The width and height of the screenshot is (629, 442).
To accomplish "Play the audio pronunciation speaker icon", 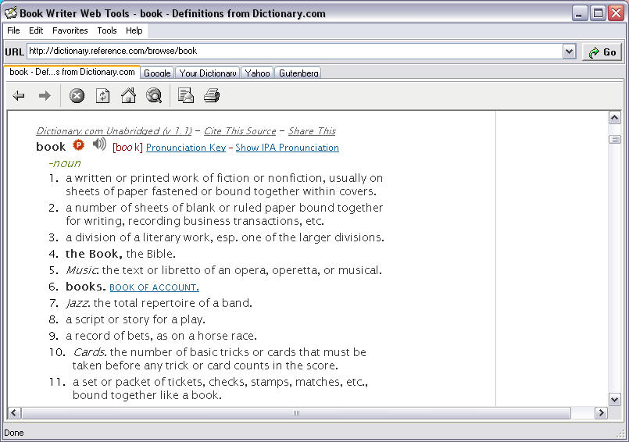I will click(x=99, y=144).
